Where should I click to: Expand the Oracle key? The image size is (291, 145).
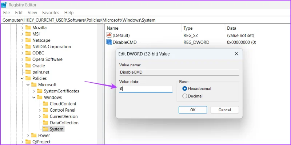click(22, 66)
